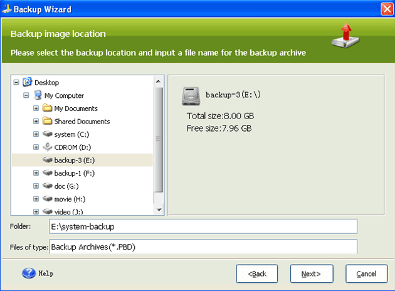The image size is (395, 291).
Task: Click the folder tree scrollbar thumb
Action: point(159,140)
